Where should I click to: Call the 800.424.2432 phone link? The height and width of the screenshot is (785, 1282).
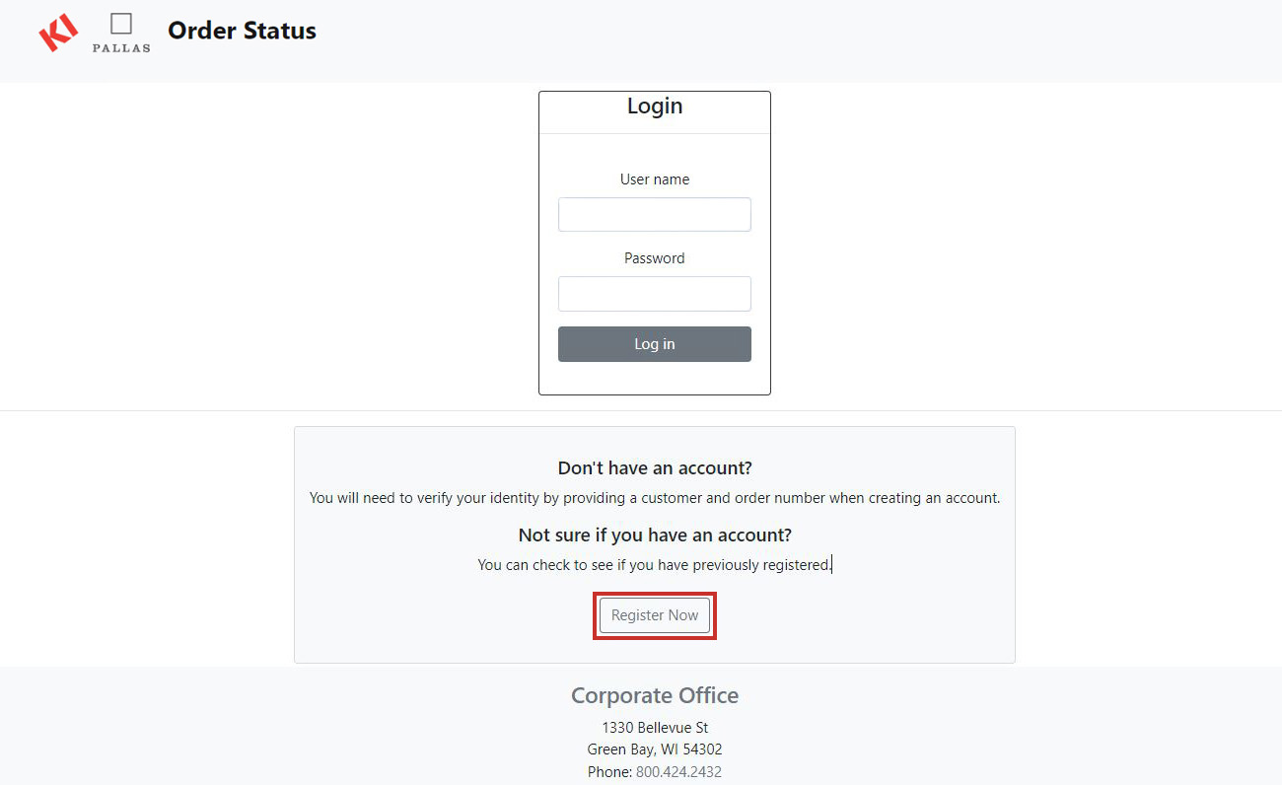tap(678, 772)
